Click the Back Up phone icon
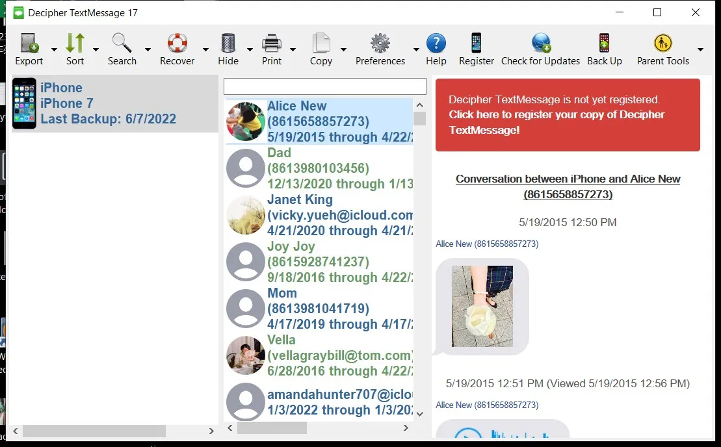Viewport: 721px width, 447px height. point(604,43)
